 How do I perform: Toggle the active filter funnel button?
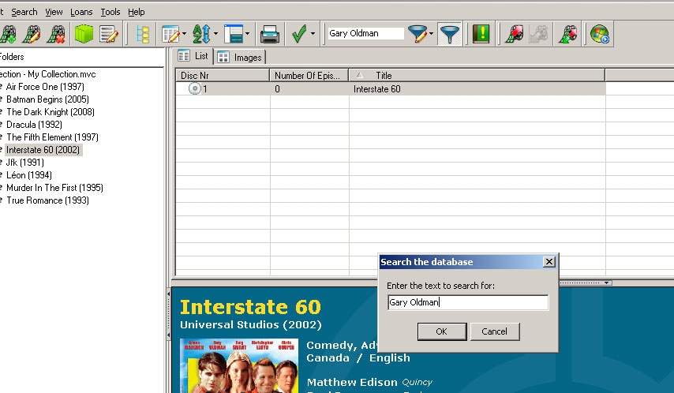click(450, 34)
